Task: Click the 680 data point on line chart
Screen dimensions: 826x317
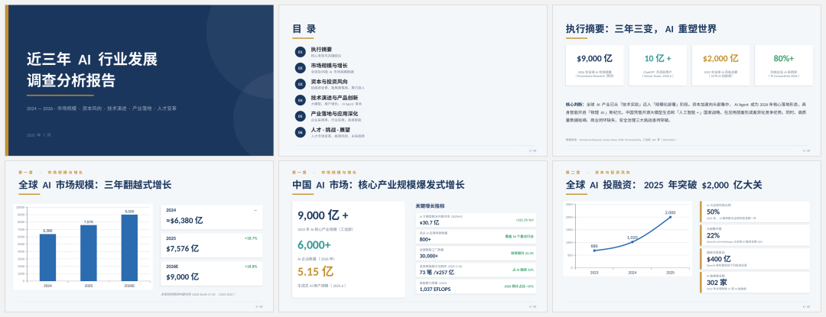Action: point(594,251)
